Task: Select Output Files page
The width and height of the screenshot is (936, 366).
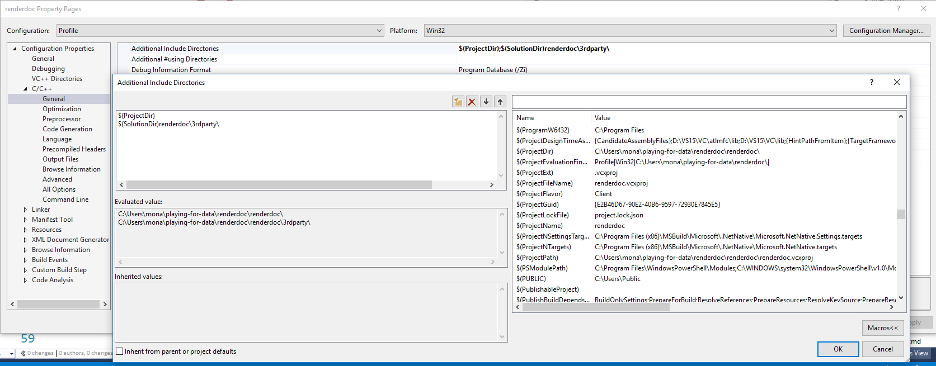Action: (60, 159)
